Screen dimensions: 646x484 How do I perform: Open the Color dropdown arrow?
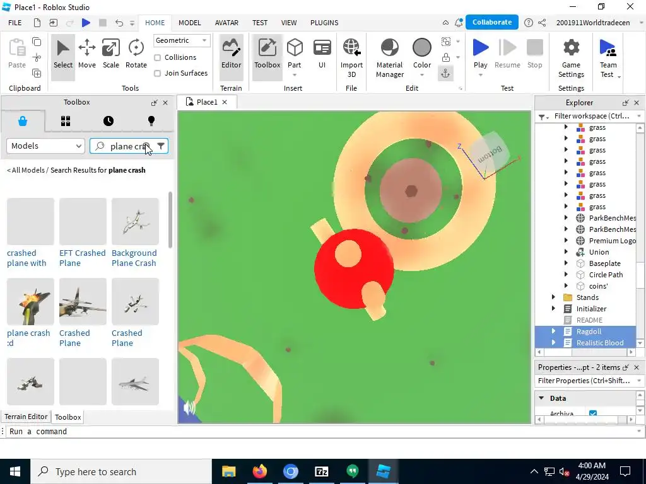[422, 75]
